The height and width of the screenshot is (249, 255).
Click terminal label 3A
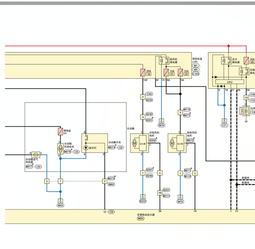tap(182, 80)
